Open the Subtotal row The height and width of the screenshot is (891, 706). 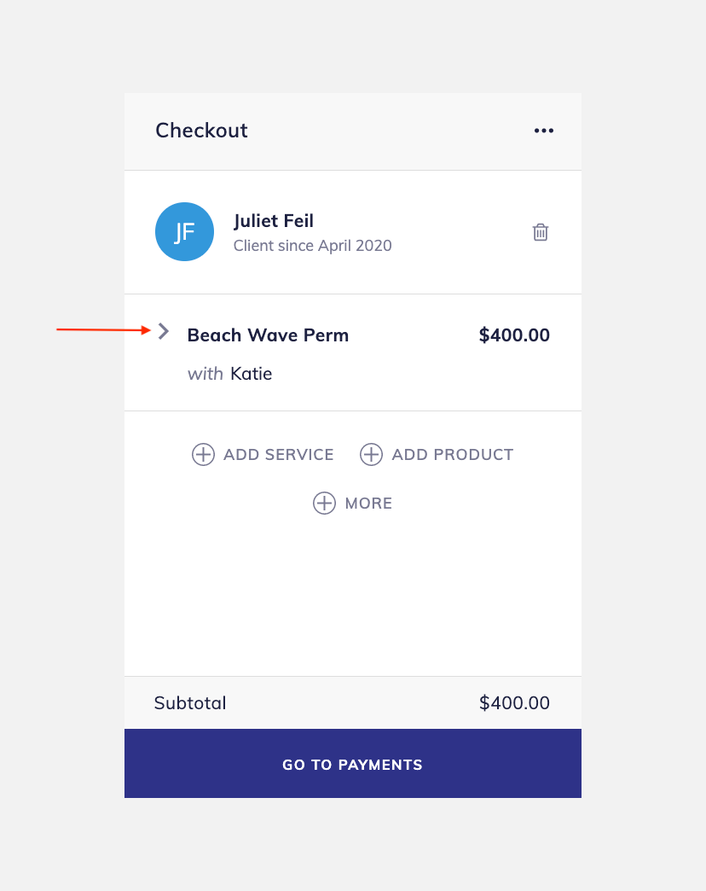pyautogui.click(x=189, y=702)
